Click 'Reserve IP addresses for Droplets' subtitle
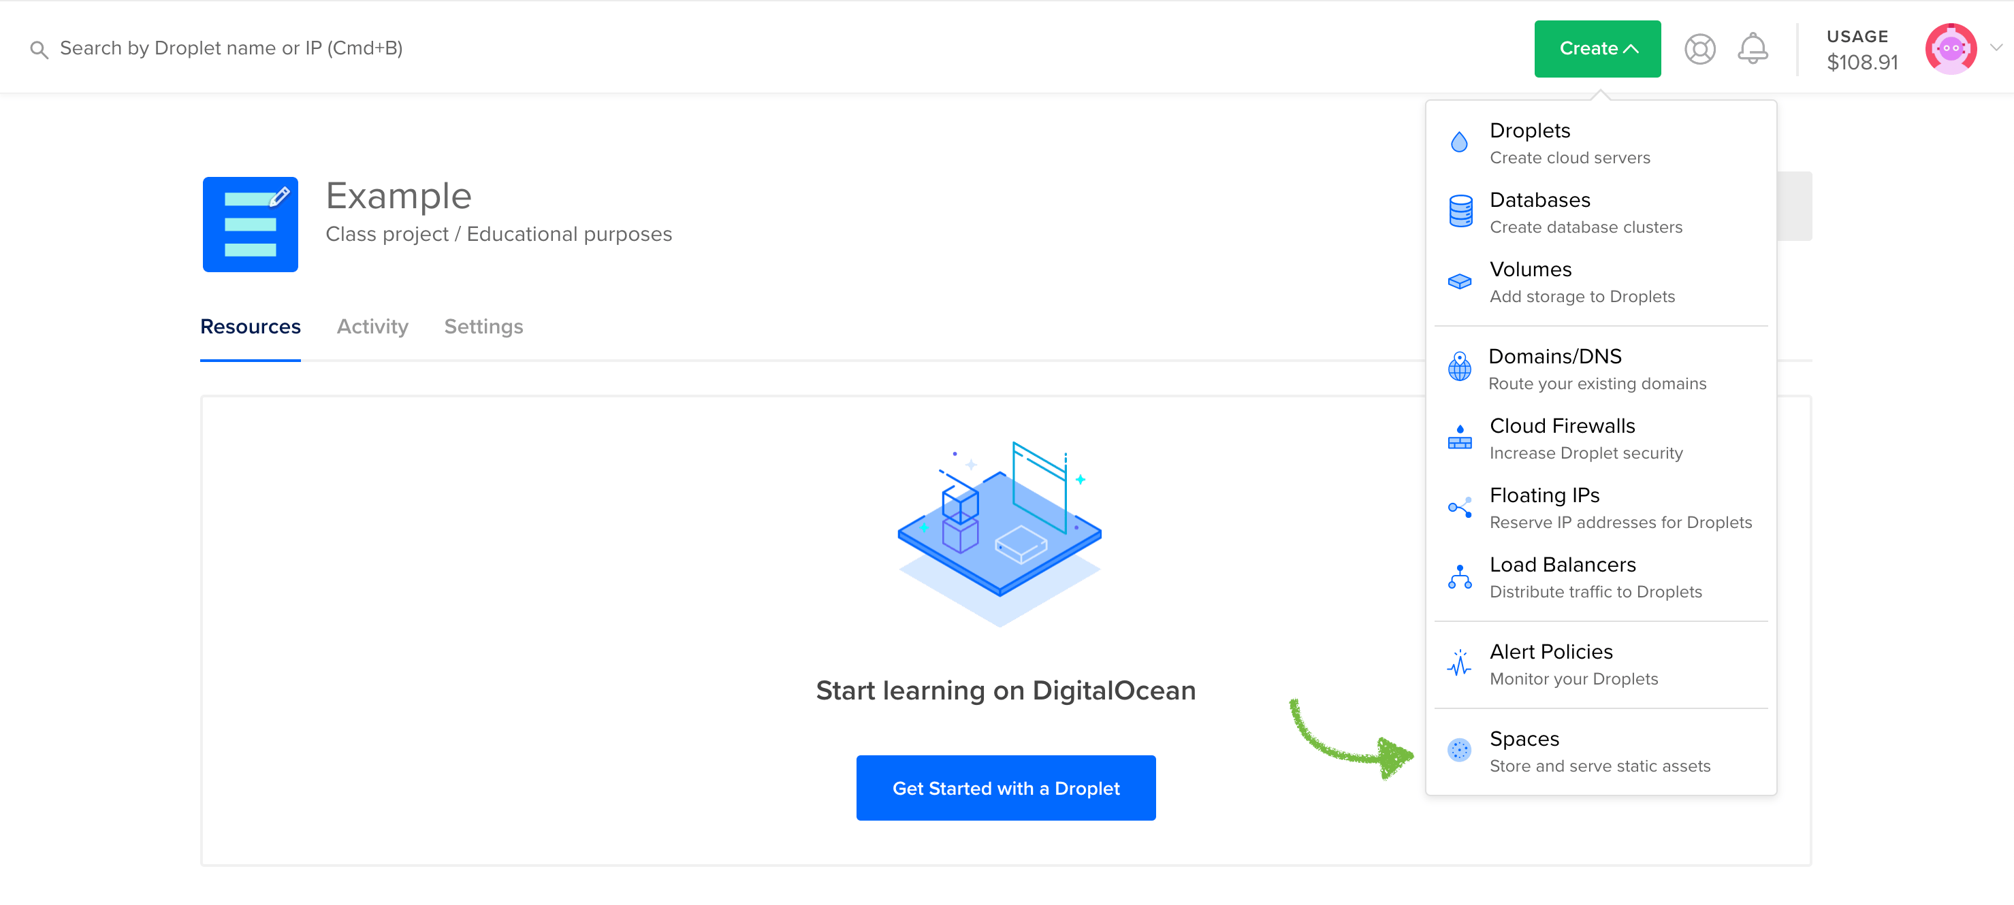The height and width of the screenshot is (905, 2014). pyautogui.click(x=1620, y=523)
